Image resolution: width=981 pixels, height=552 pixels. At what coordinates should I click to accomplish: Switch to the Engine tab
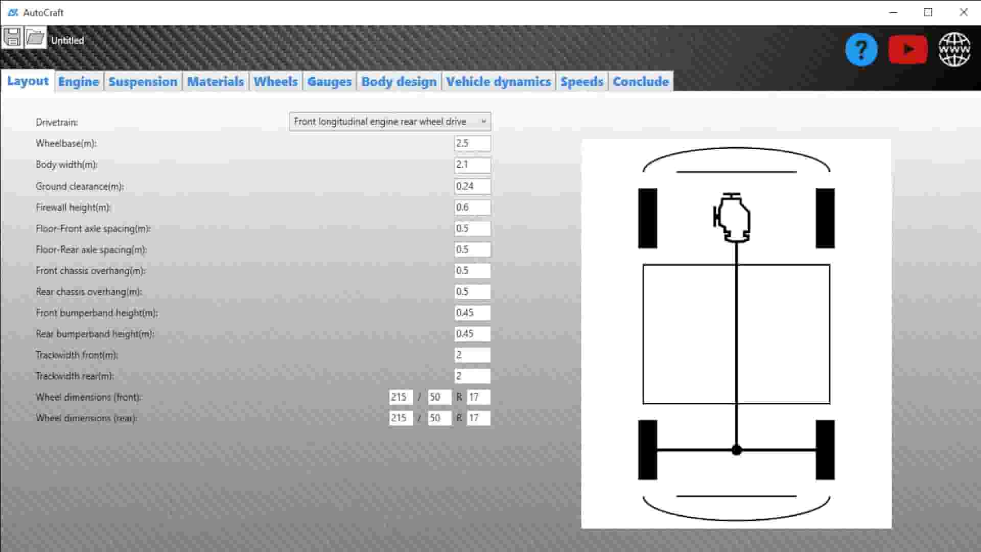click(78, 81)
